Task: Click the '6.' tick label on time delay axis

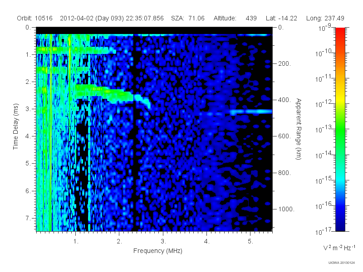Action: [x=28, y=191]
